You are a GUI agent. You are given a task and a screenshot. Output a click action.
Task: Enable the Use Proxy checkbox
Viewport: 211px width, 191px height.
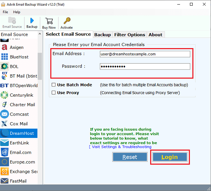pos(53,93)
